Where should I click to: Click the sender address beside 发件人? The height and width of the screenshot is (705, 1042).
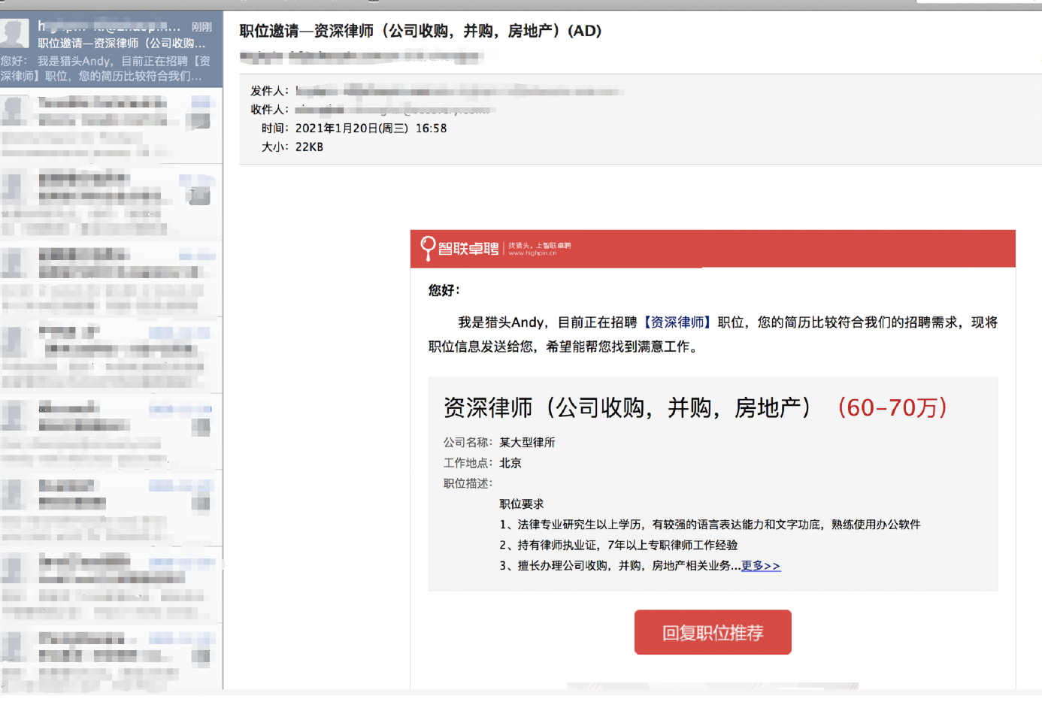click(x=459, y=91)
